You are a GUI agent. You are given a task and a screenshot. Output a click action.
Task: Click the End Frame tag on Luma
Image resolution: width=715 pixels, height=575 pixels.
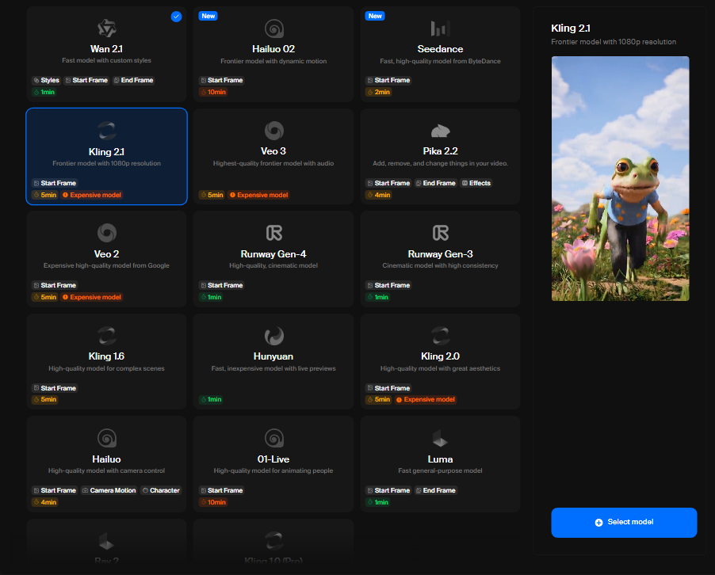click(x=435, y=490)
